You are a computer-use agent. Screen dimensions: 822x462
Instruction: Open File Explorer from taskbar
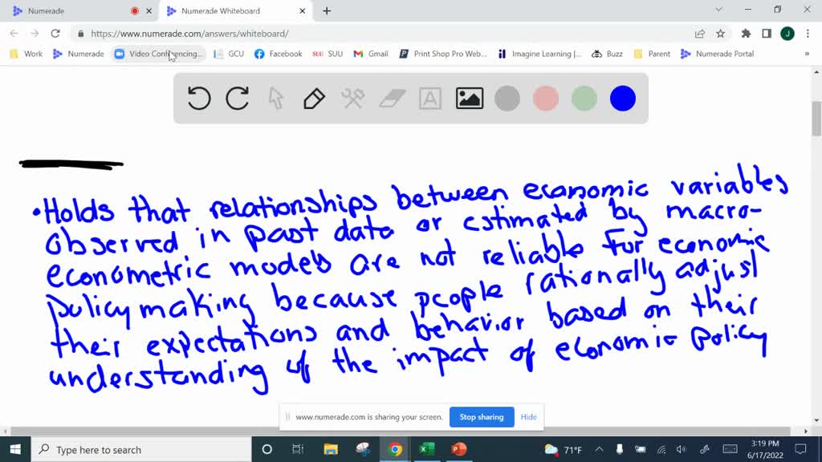point(331,449)
